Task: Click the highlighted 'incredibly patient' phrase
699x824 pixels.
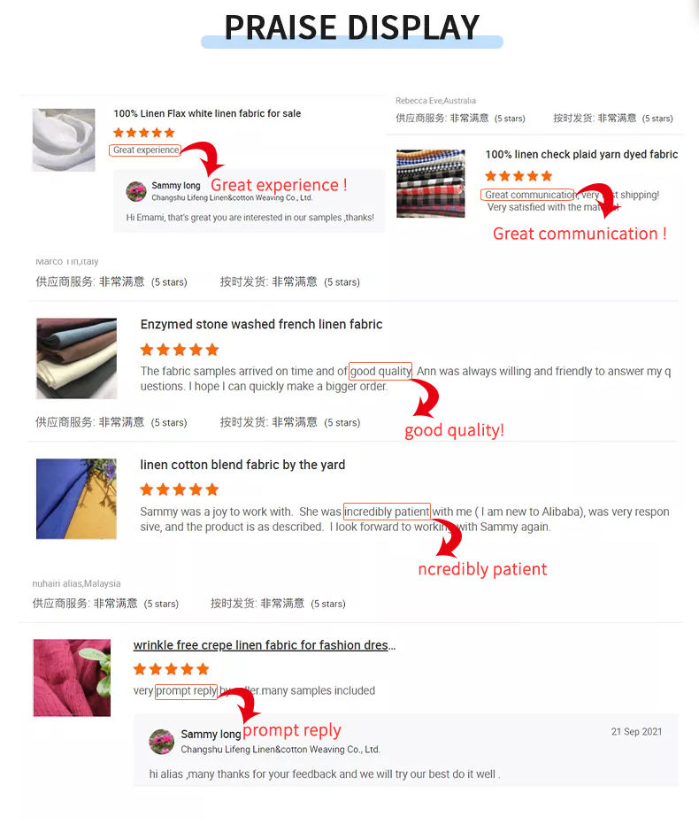Action: 387,512
